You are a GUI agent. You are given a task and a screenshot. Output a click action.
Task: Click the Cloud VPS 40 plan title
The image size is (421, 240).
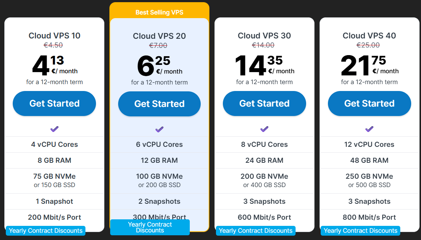[369, 36]
